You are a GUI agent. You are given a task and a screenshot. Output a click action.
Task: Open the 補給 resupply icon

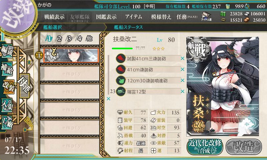7,69
